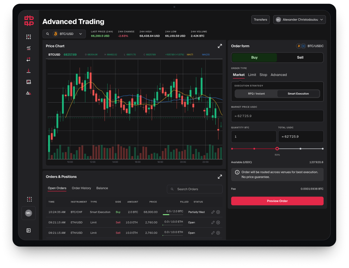Viewport: 349px width, 268px height.
Task: Open Alexander Christodoulou account menu
Action: pos(299,20)
